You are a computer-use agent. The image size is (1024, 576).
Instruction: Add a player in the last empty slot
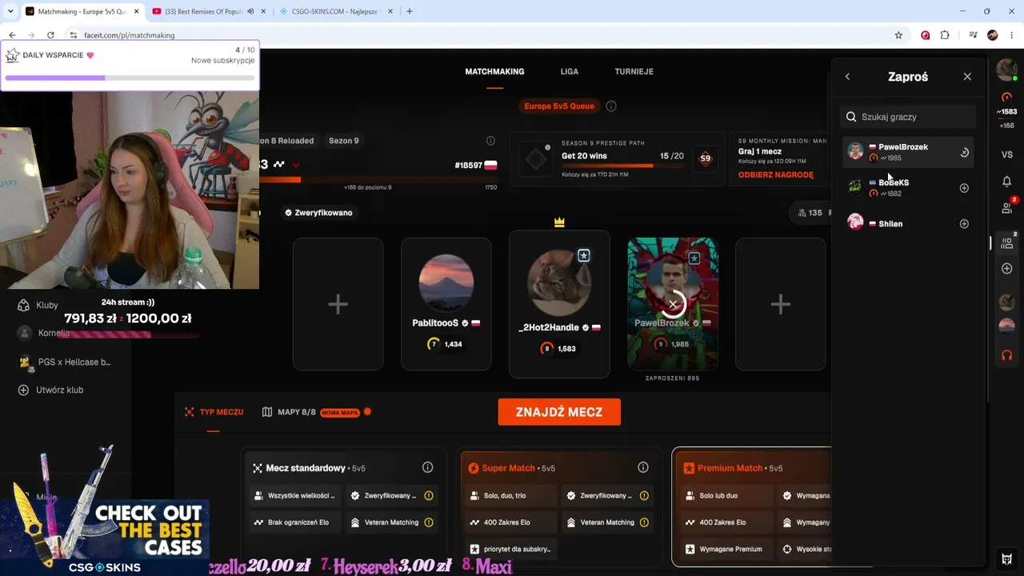[781, 304]
